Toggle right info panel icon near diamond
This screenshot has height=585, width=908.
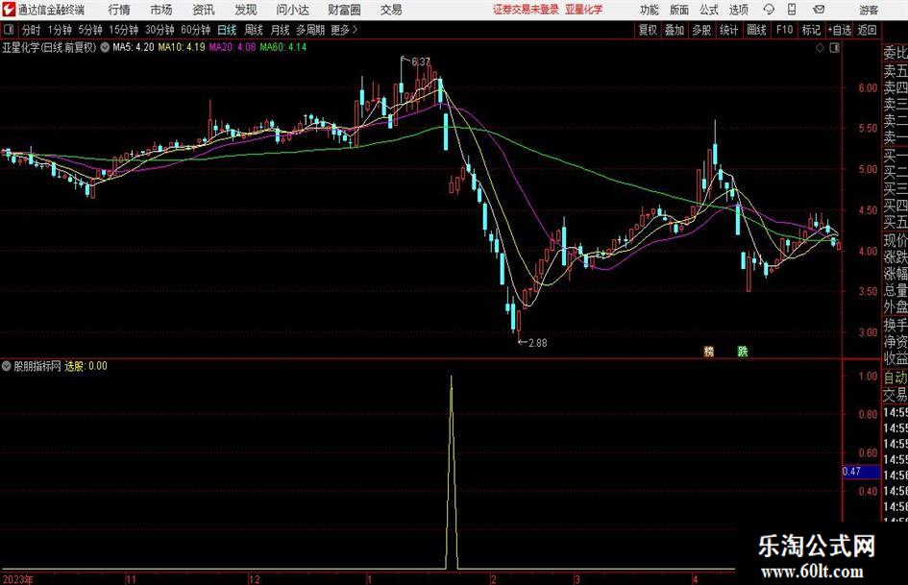tap(834, 48)
